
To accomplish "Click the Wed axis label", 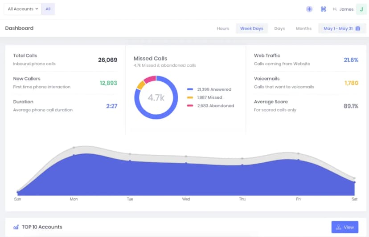I will pyautogui.click(x=186, y=199).
